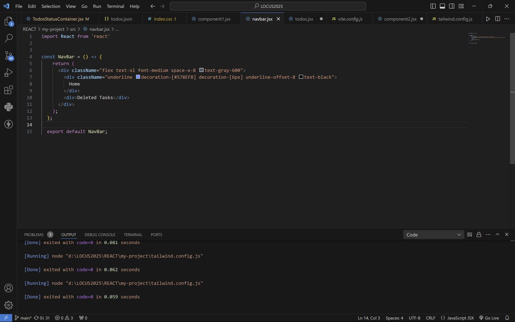Open the Python activity bar icon

point(8,107)
